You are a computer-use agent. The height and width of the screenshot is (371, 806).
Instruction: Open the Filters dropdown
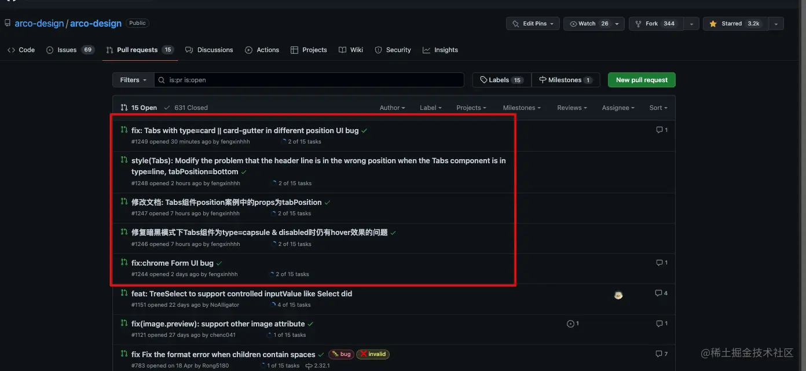[133, 80]
